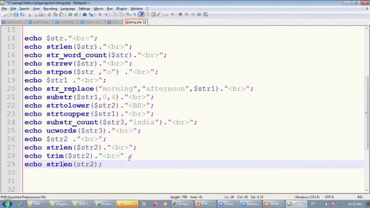Click on trim($str2) in line 28

(x=70, y=156)
